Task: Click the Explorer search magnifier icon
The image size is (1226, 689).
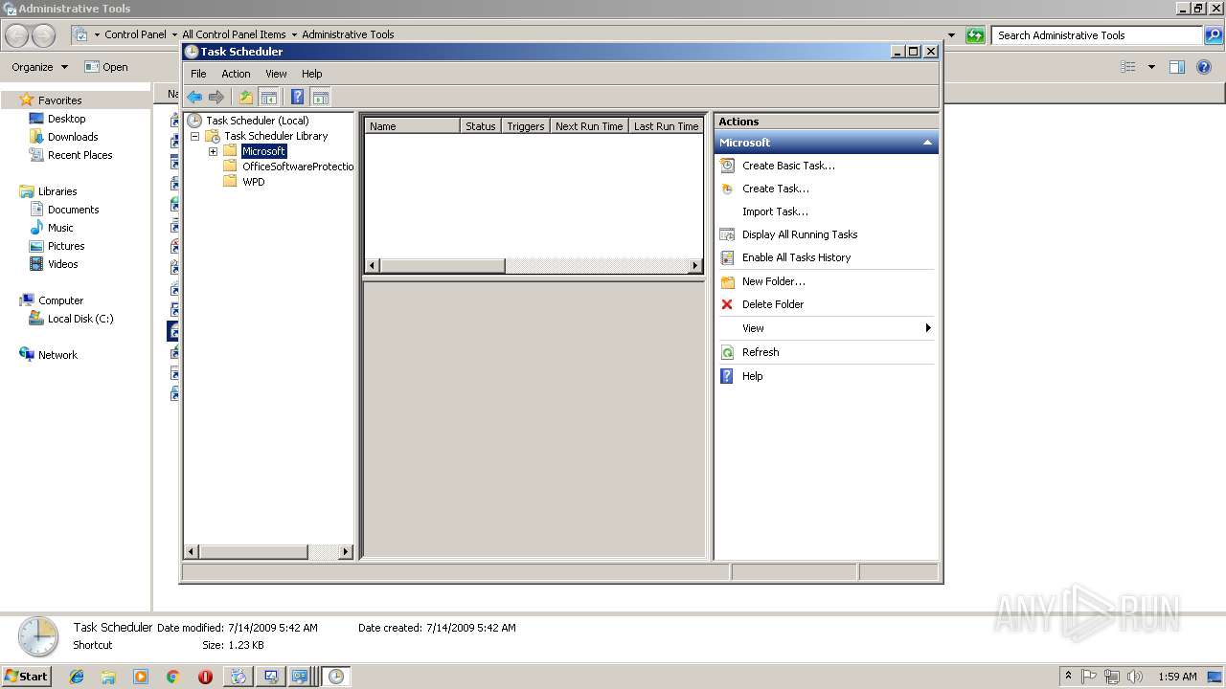Action: (x=1214, y=35)
